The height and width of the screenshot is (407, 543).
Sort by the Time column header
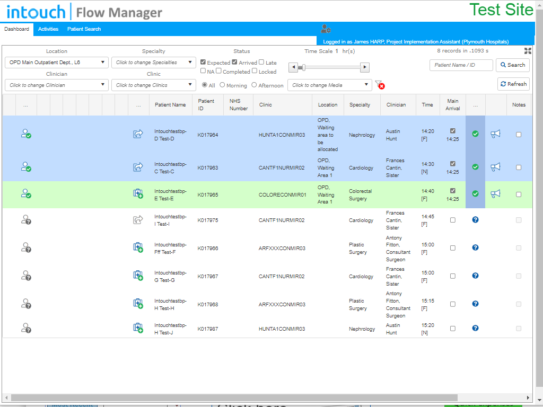click(x=427, y=104)
